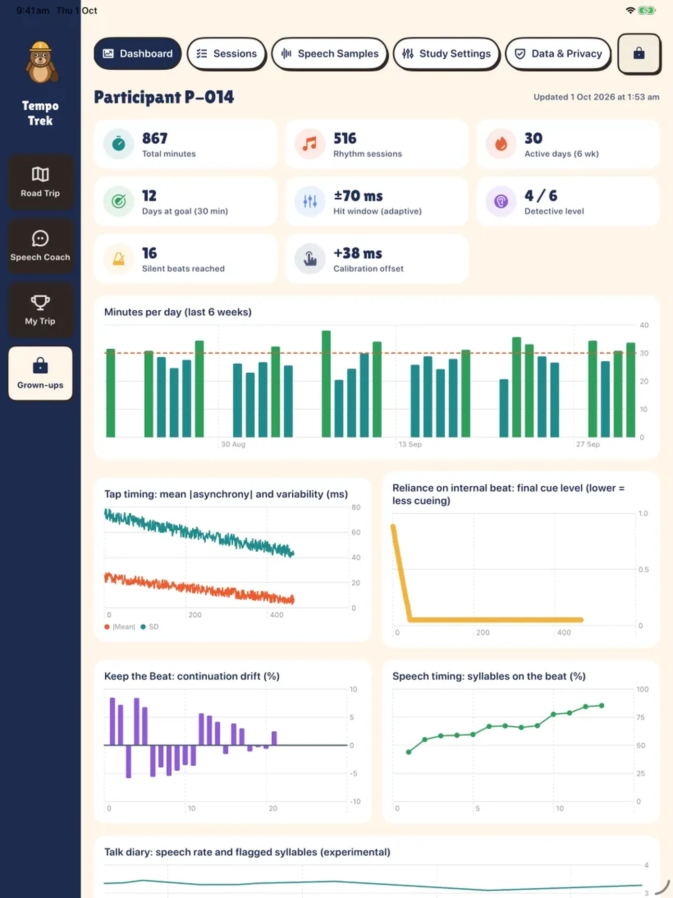Screen dimensions: 673x898
Task: Click the flame icon for Active days
Action: pos(501,144)
